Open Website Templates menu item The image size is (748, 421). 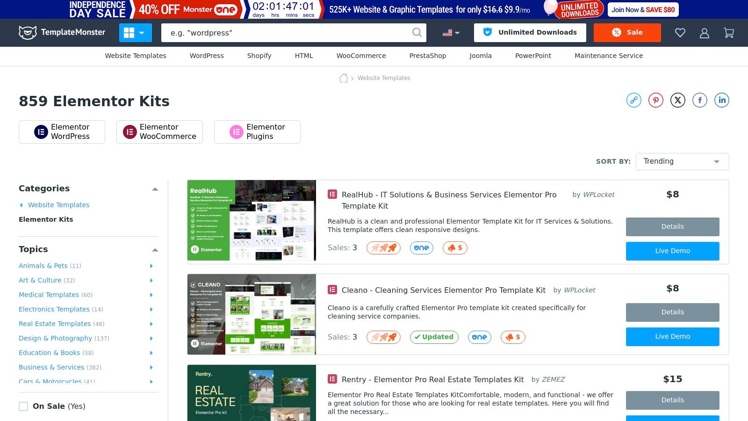point(136,56)
